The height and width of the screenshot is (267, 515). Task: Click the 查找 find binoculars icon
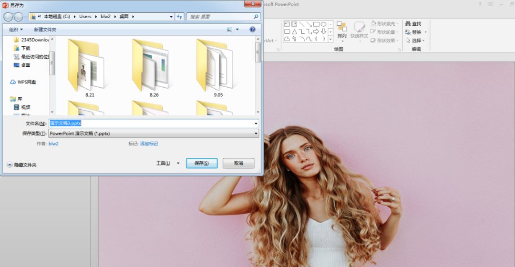click(x=408, y=23)
